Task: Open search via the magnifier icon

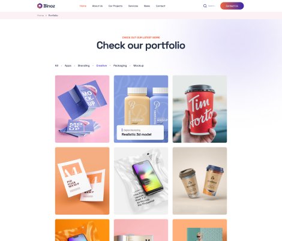Action: (205, 6)
